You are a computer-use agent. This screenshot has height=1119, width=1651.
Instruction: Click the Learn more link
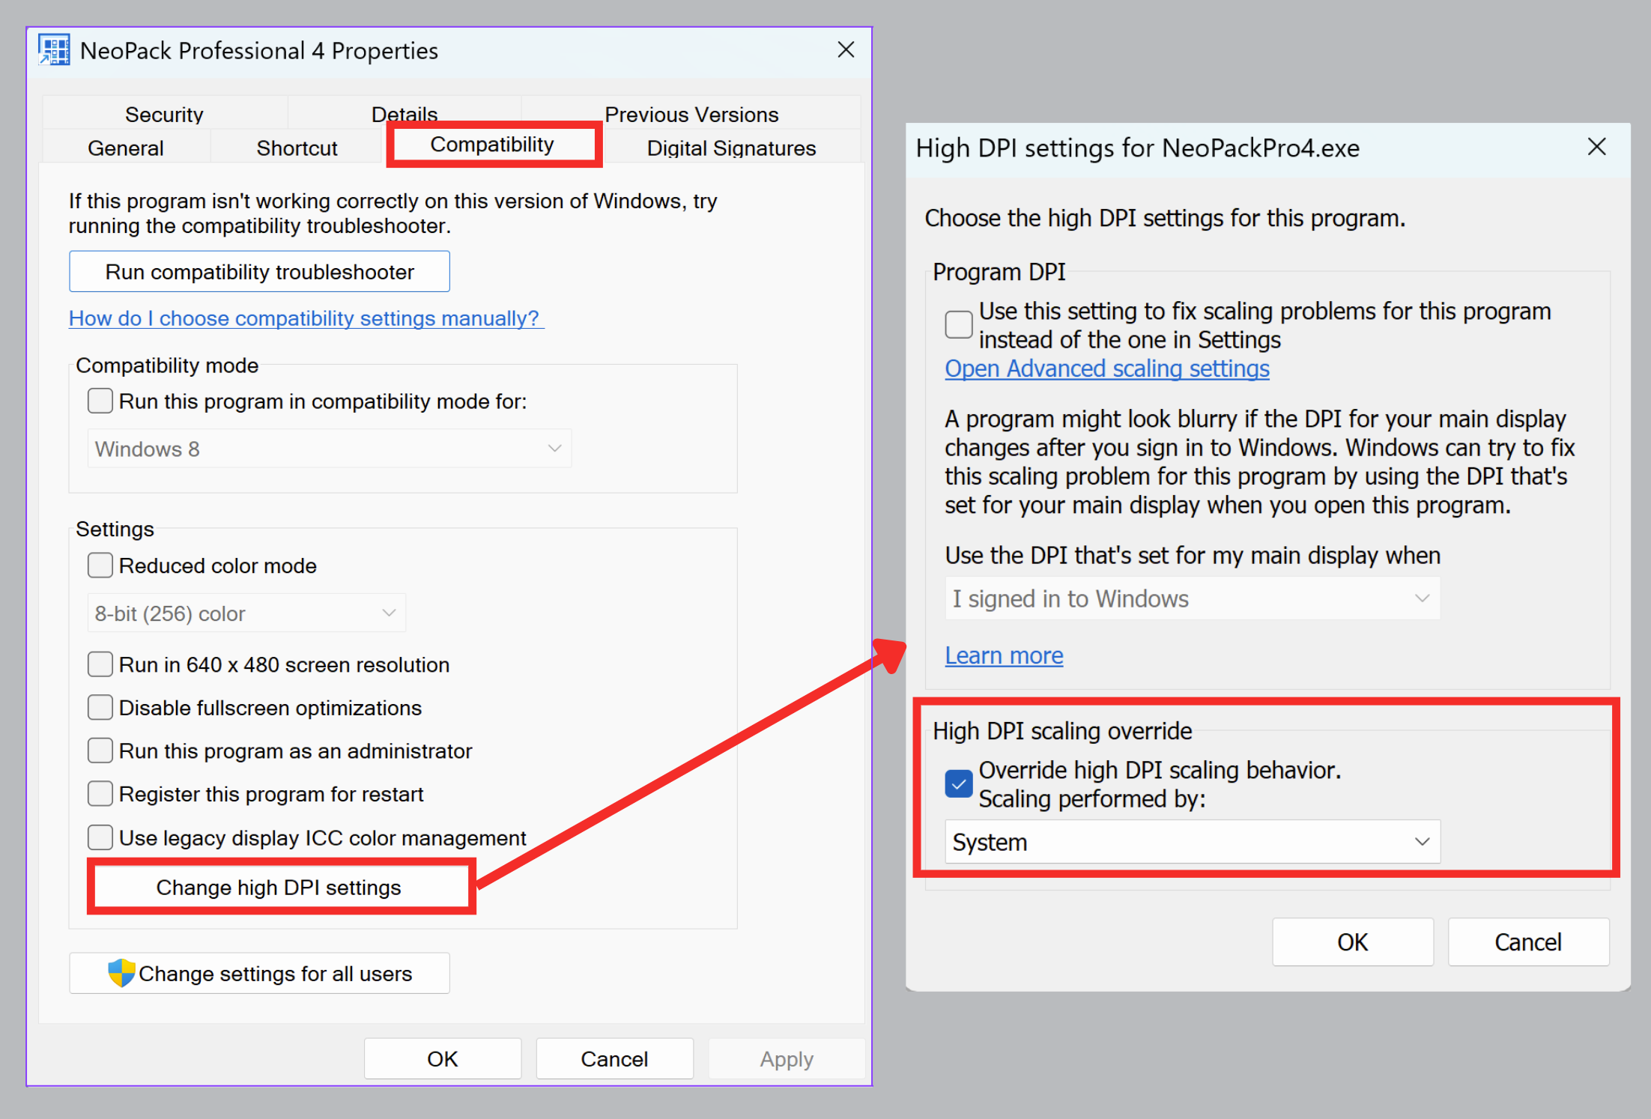(x=1004, y=655)
